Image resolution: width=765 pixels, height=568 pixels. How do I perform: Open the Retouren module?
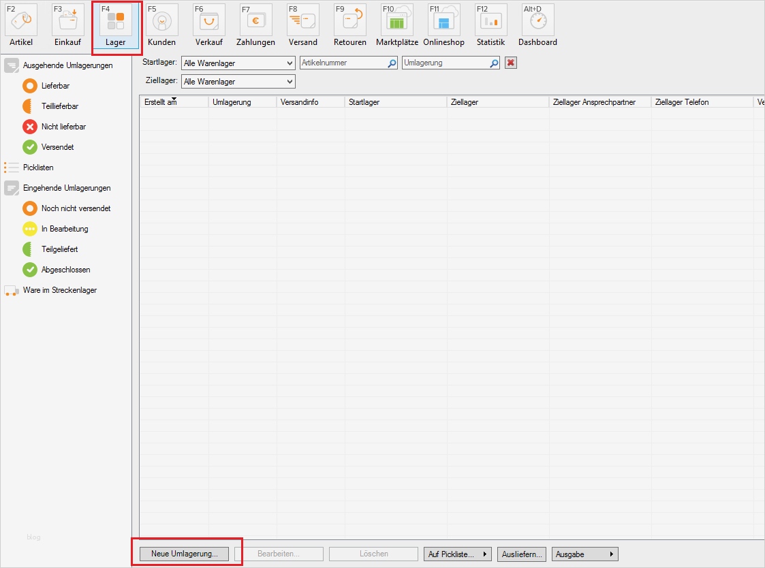pos(349,24)
